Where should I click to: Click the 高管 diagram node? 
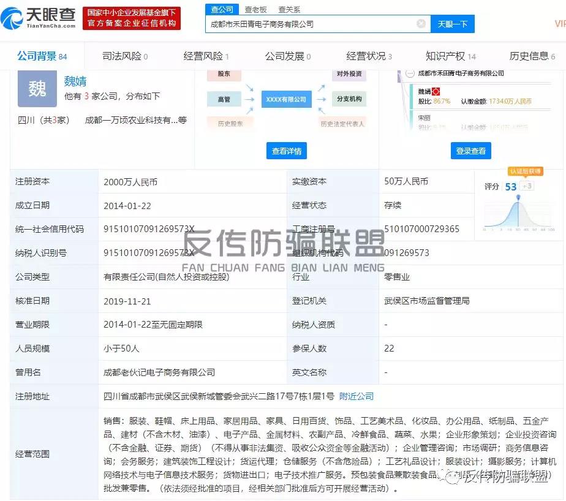click(224, 99)
